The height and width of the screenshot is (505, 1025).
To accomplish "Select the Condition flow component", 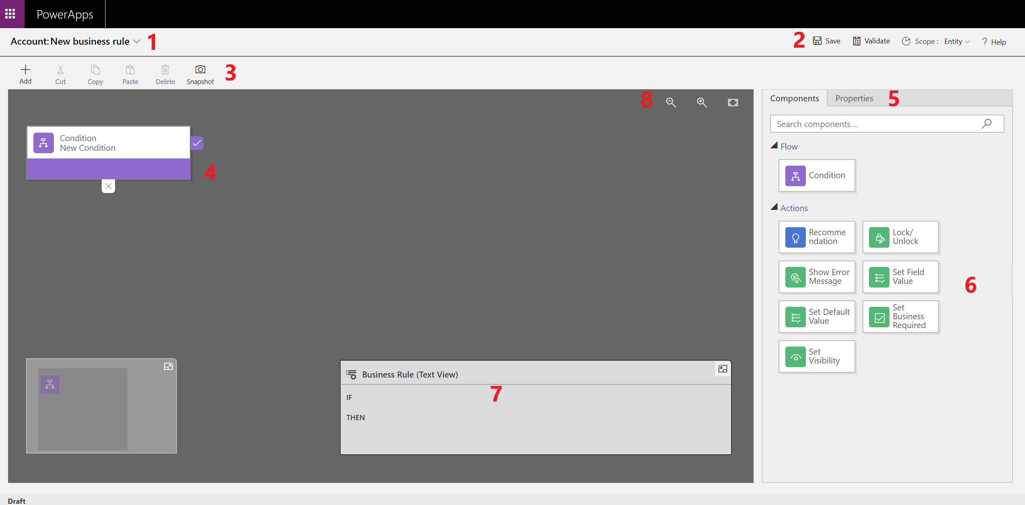I will (x=817, y=176).
